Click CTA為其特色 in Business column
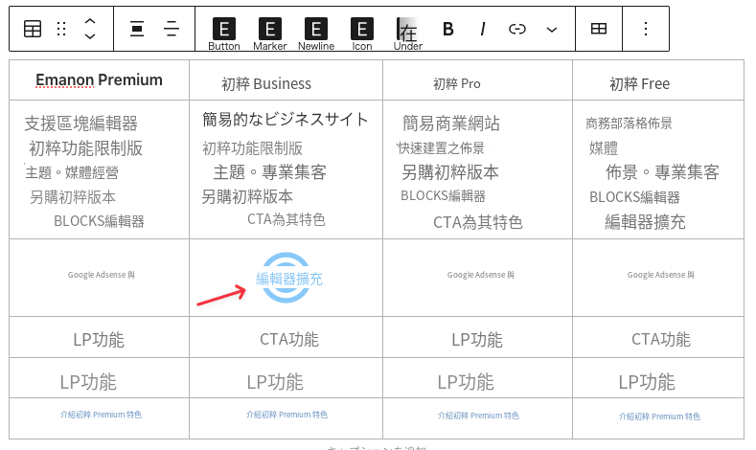Image resolution: width=756 pixels, height=450 pixels. [x=286, y=219]
